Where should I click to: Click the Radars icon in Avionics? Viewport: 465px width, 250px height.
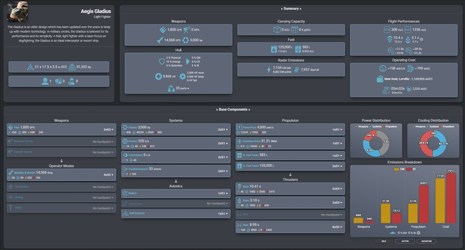pyautogui.click(x=125, y=194)
